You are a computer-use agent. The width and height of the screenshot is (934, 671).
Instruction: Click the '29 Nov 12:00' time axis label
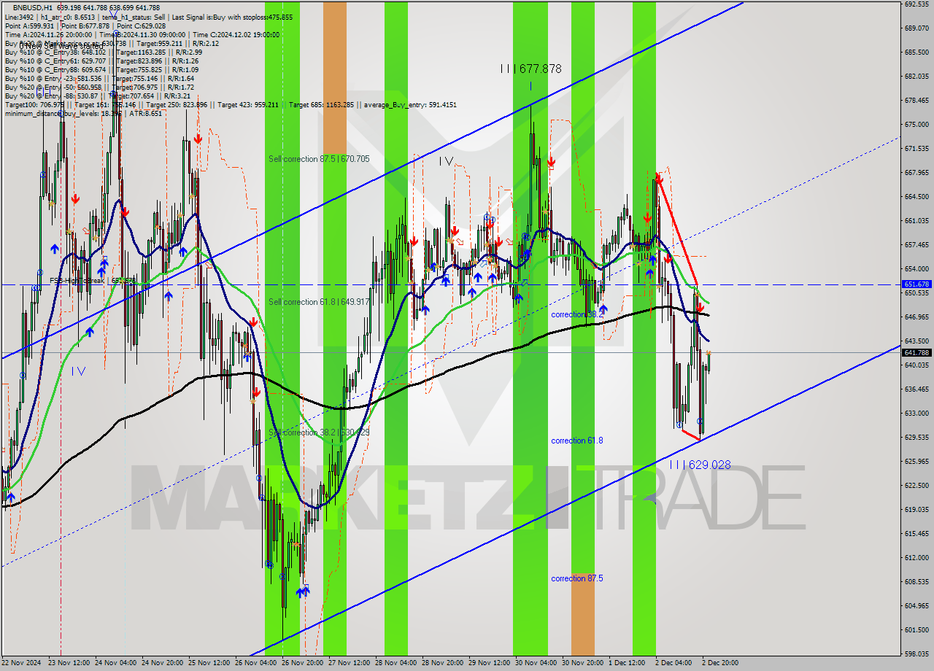pyautogui.click(x=490, y=664)
